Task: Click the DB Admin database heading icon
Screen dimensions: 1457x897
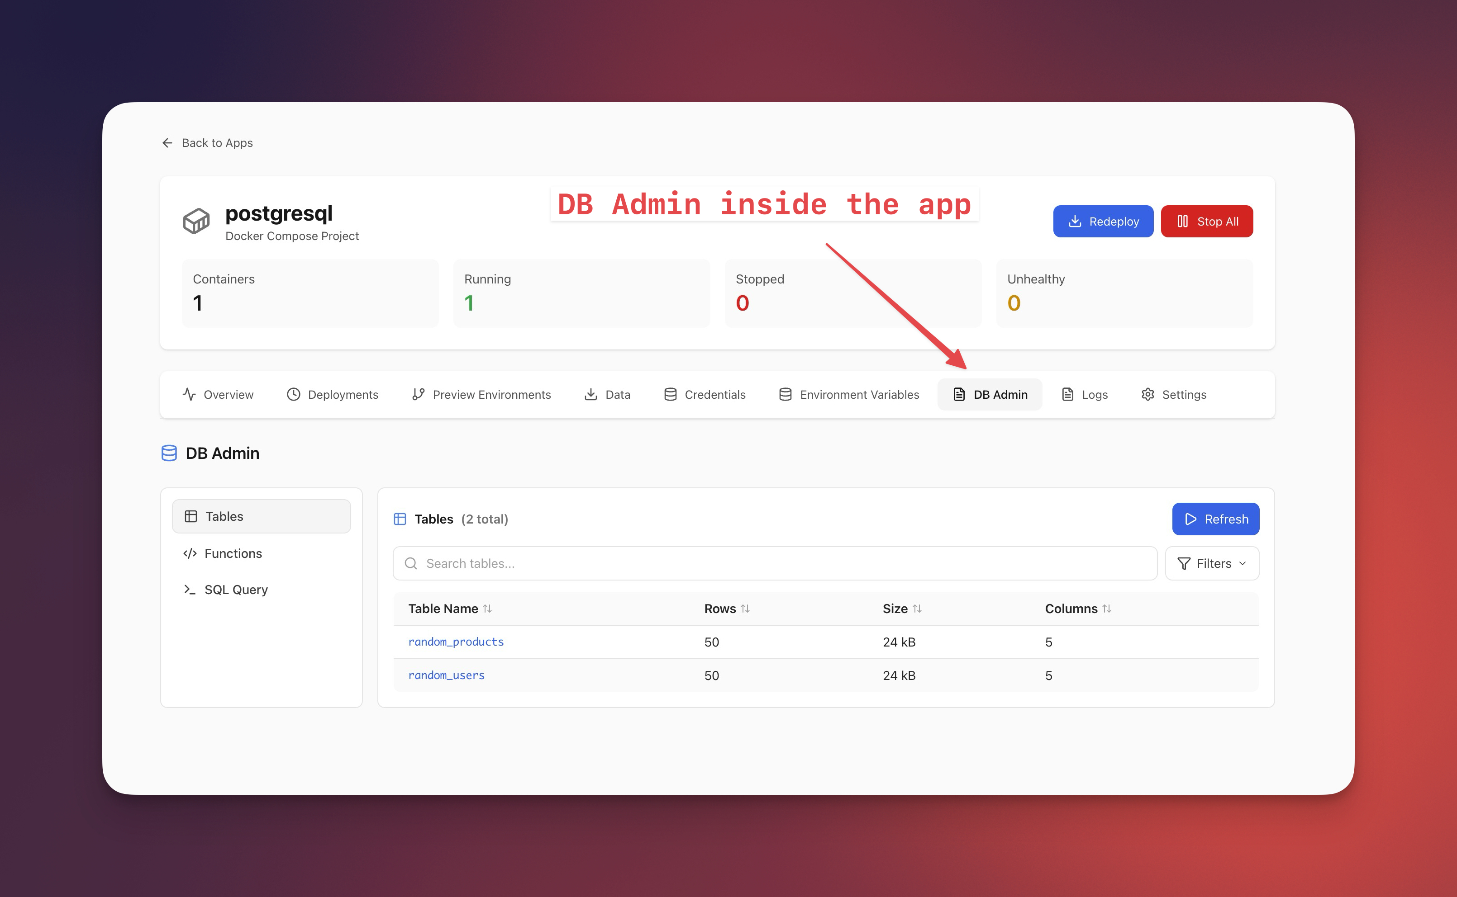Action: pos(169,453)
